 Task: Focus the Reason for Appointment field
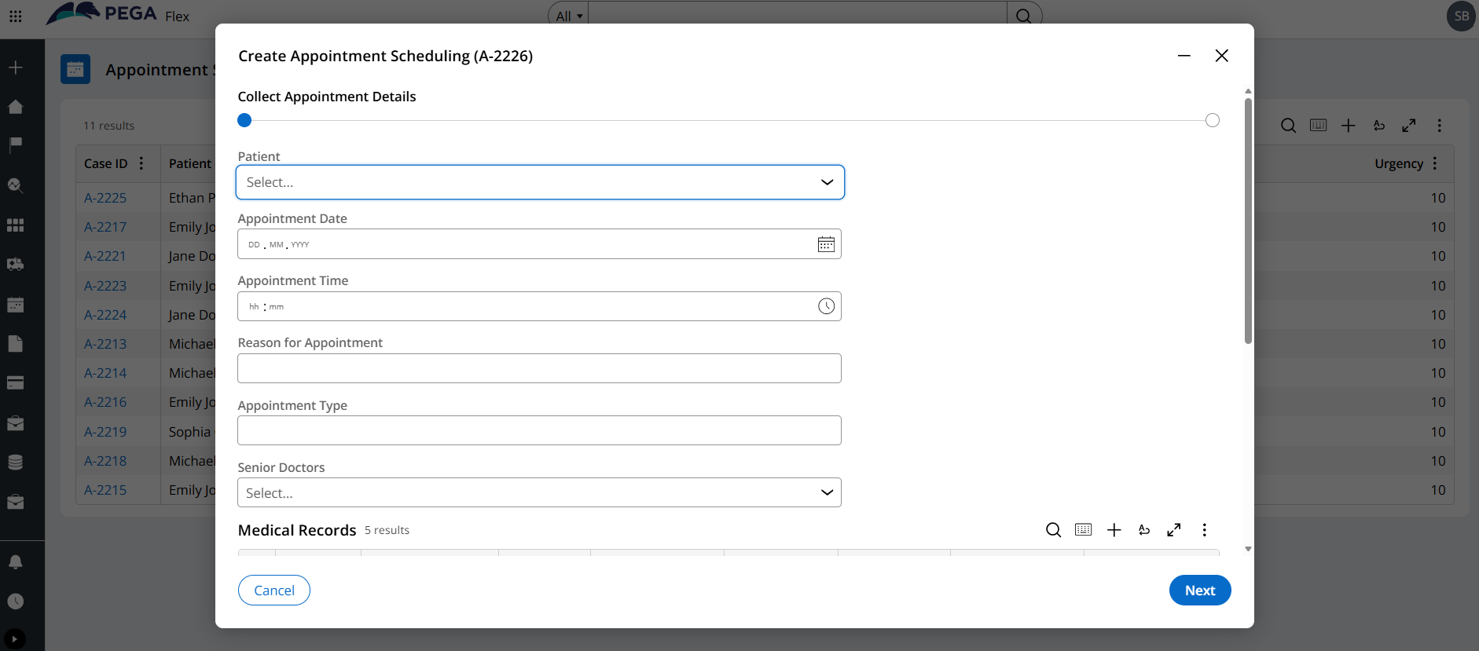[539, 368]
